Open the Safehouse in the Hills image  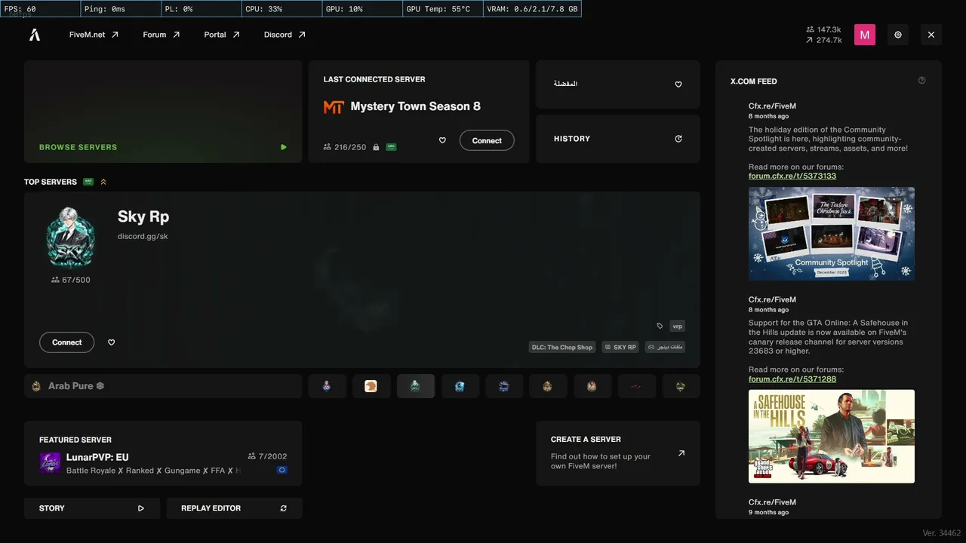coord(832,437)
